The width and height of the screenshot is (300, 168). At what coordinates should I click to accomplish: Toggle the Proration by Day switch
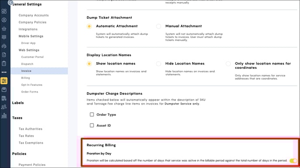pos(293,161)
